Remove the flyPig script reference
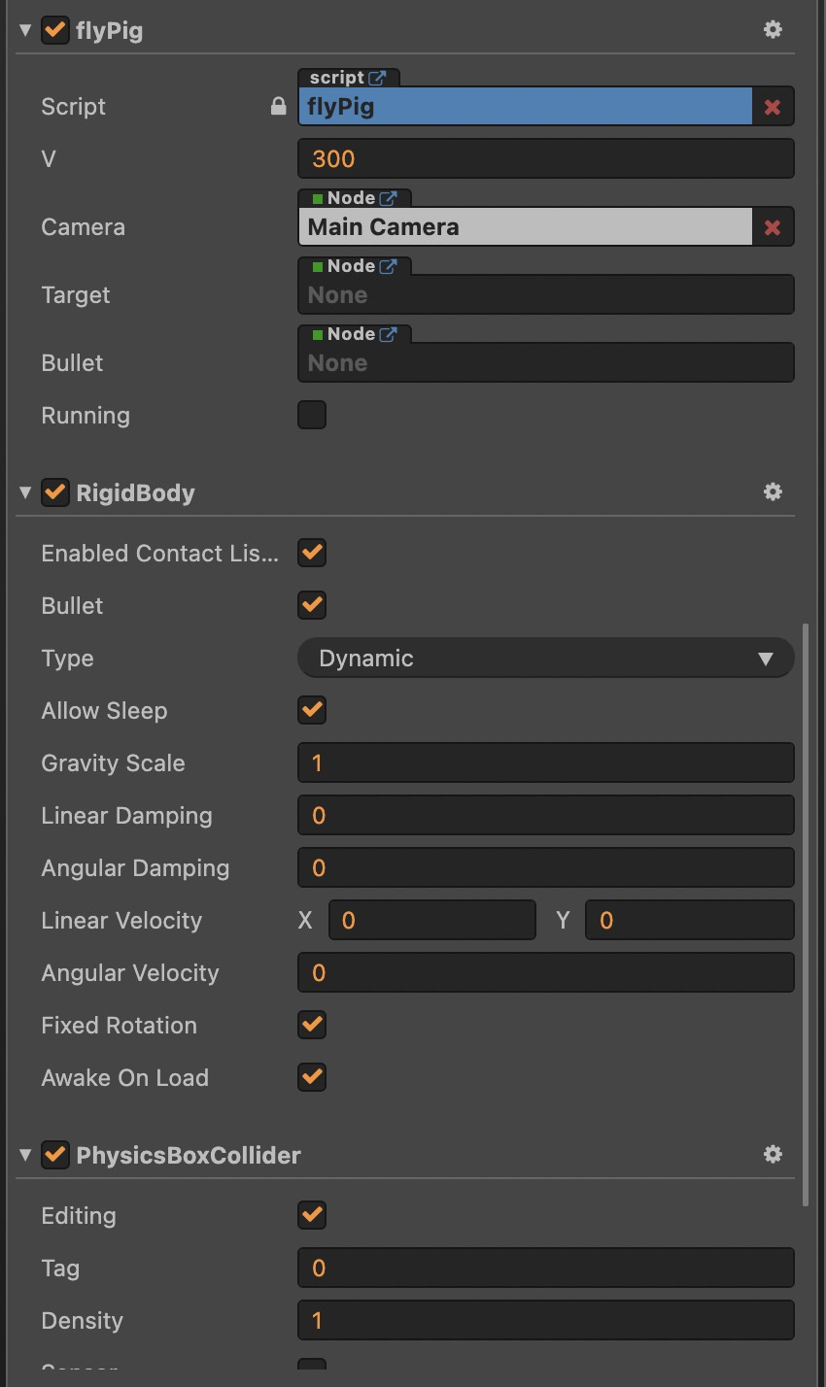The height and width of the screenshot is (1387, 826). pos(773,107)
